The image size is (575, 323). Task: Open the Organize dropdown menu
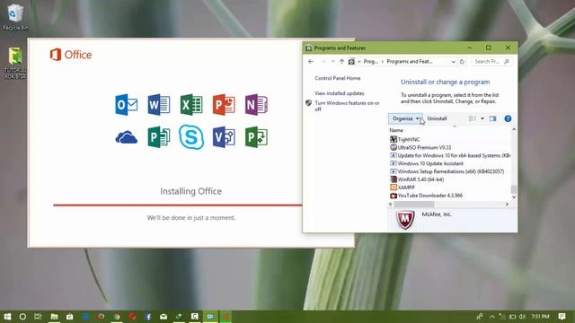click(405, 118)
